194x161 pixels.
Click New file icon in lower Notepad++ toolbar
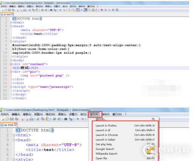tap(3, 119)
